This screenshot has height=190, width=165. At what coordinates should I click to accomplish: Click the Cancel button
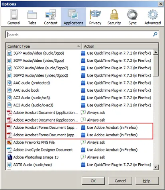(x=120, y=181)
